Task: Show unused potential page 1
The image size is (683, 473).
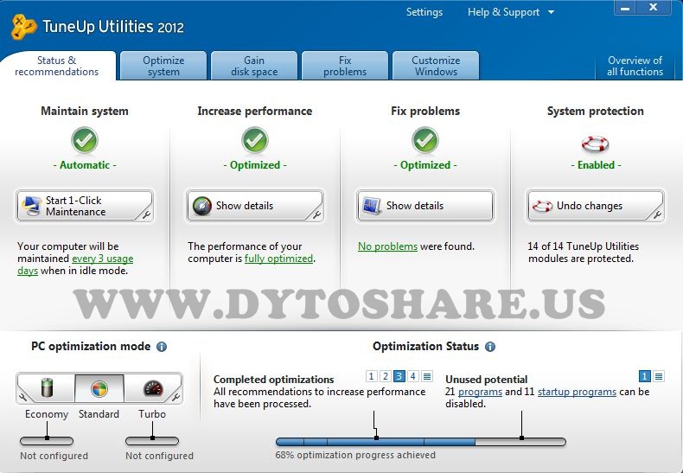Action: point(645,376)
